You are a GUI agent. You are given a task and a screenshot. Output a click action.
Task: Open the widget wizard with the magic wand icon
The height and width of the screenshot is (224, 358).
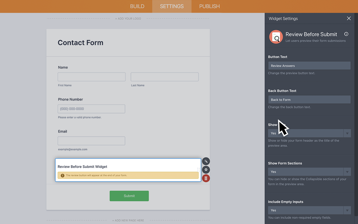tap(206, 161)
